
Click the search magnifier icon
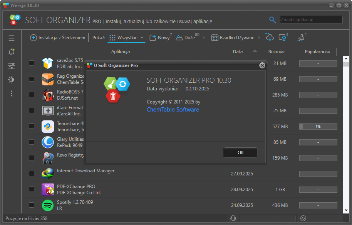coord(272,20)
